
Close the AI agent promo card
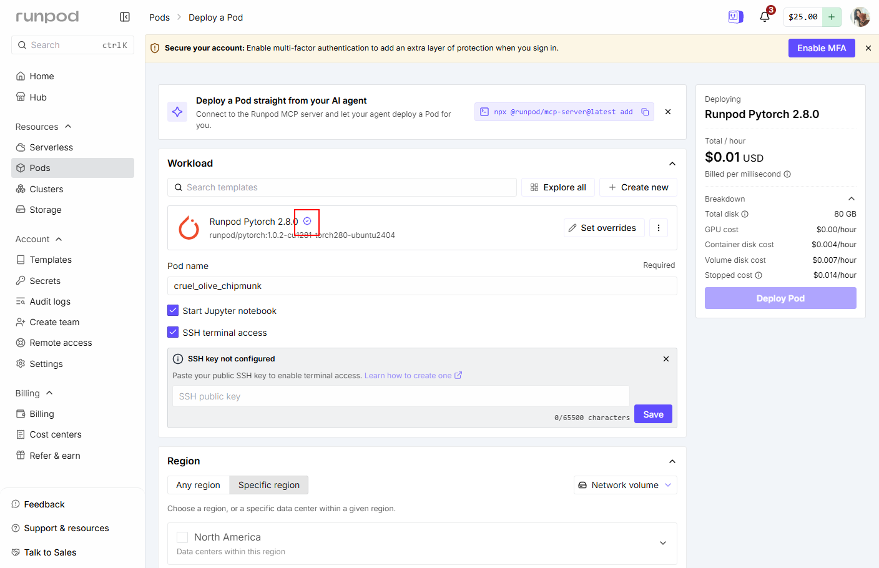tap(668, 112)
